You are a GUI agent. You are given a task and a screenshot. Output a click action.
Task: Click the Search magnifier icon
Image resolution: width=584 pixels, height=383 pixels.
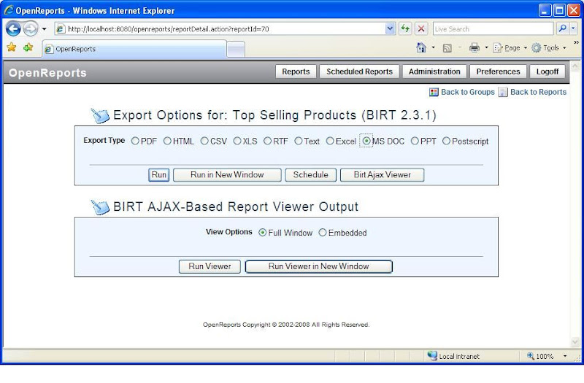click(x=562, y=28)
